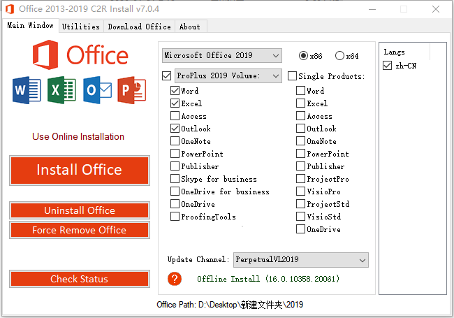The height and width of the screenshot is (318, 454).
Task: Select the x86 architecture option
Action: pos(303,56)
